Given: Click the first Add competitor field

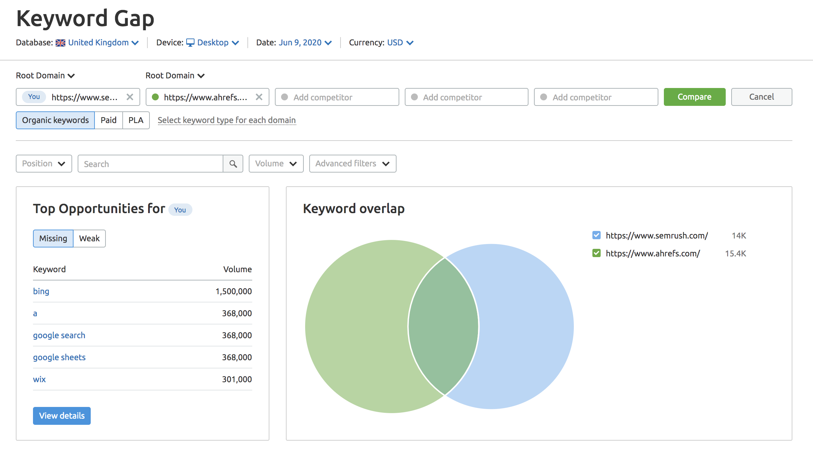Looking at the screenshot, I should (x=337, y=97).
